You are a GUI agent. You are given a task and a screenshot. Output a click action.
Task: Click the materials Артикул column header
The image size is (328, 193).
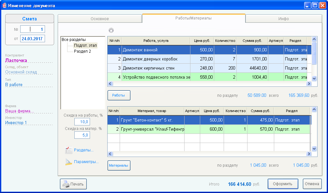click(192, 111)
